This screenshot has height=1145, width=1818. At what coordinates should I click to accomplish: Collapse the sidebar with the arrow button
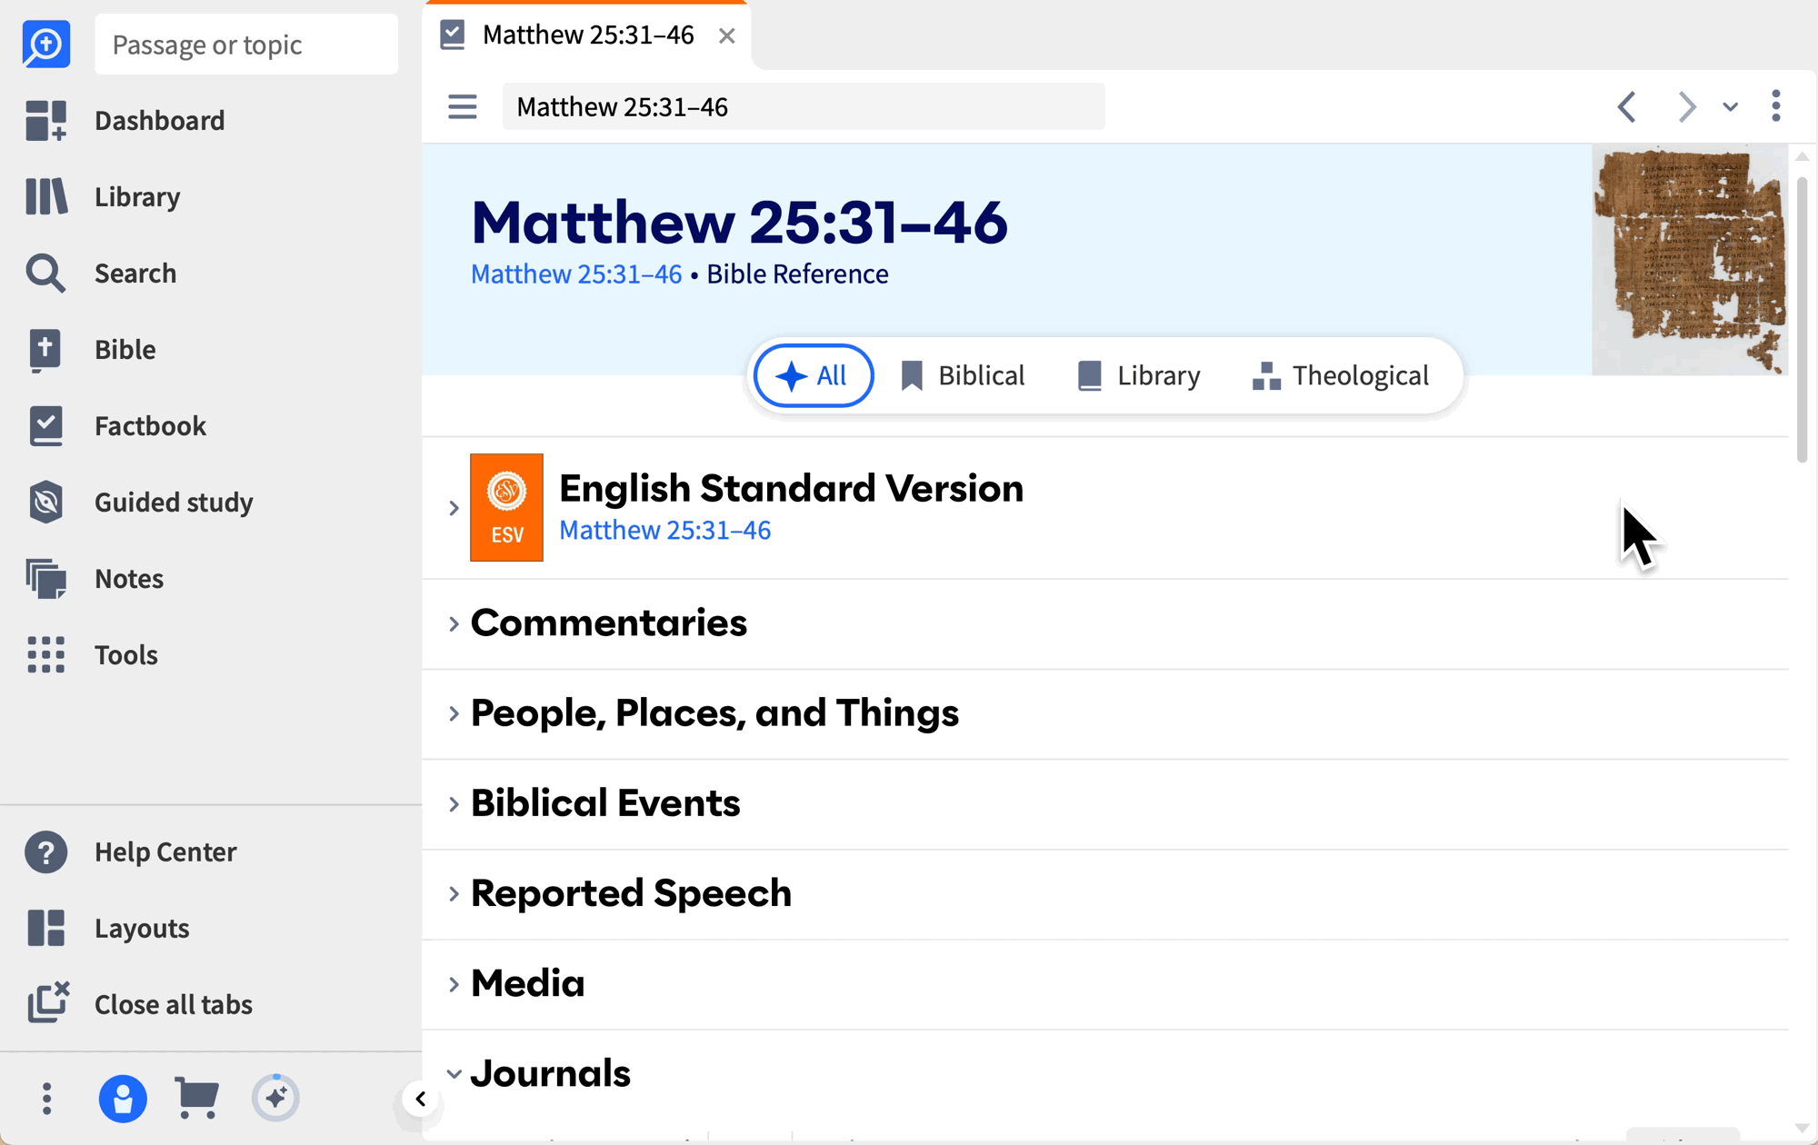420,1100
